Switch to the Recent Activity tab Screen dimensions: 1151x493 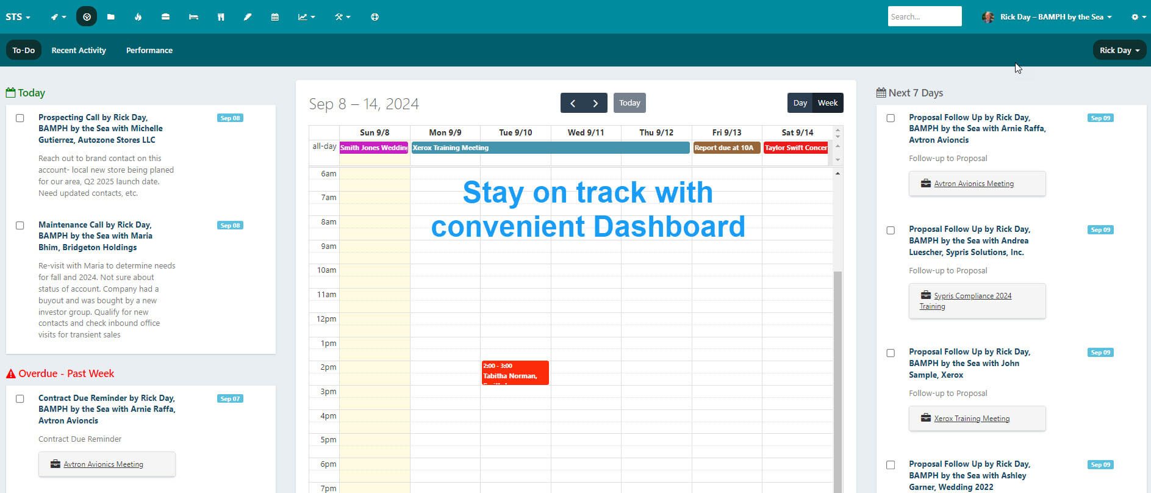point(79,51)
